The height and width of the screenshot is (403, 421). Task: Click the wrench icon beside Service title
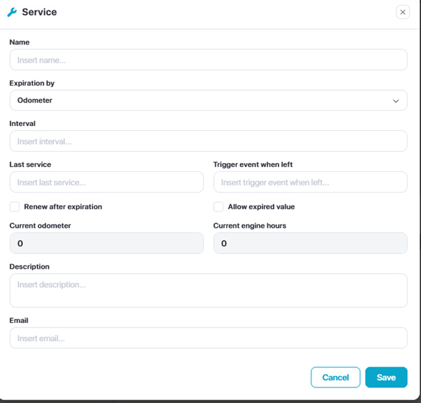pos(12,12)
